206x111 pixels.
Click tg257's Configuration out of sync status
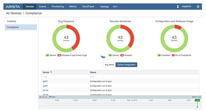coord(101,81)
